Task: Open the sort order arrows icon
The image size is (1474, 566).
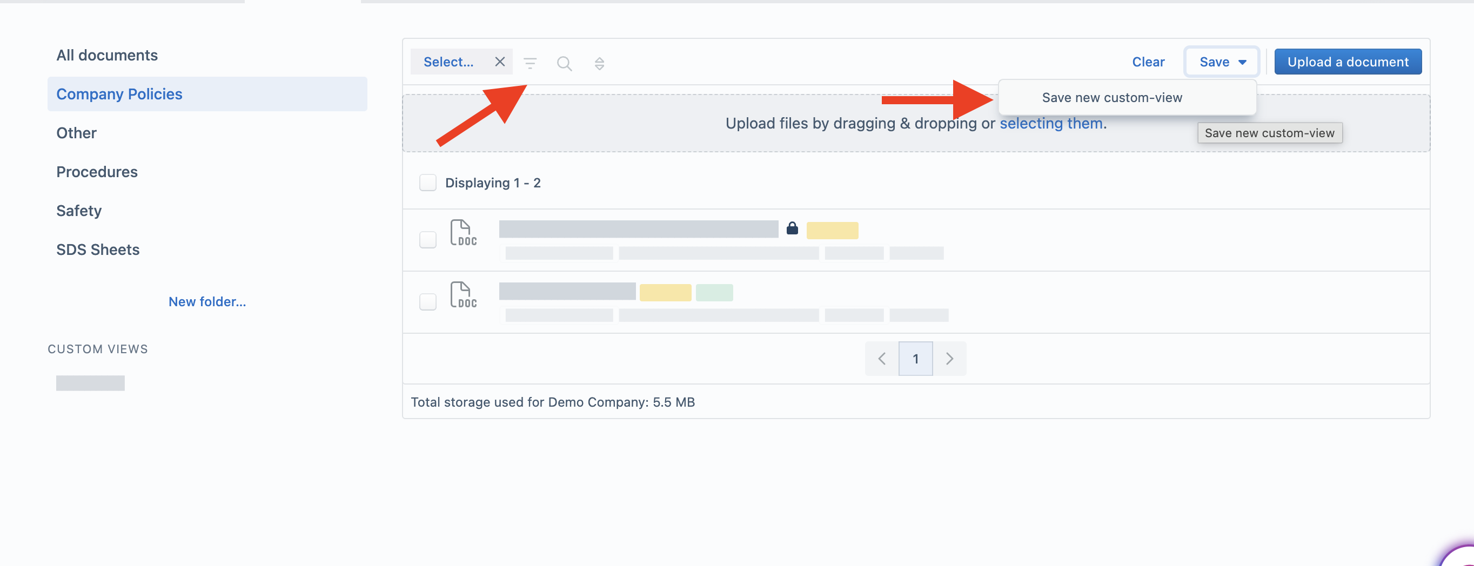Action: [x=599, y=63]
